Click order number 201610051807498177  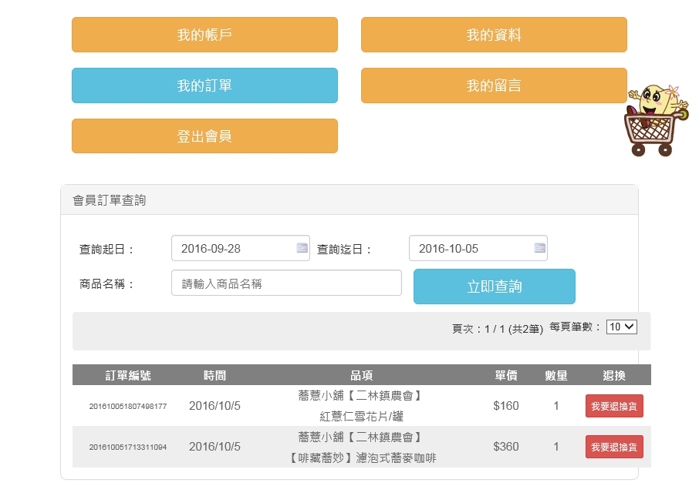tap(128, 406)
